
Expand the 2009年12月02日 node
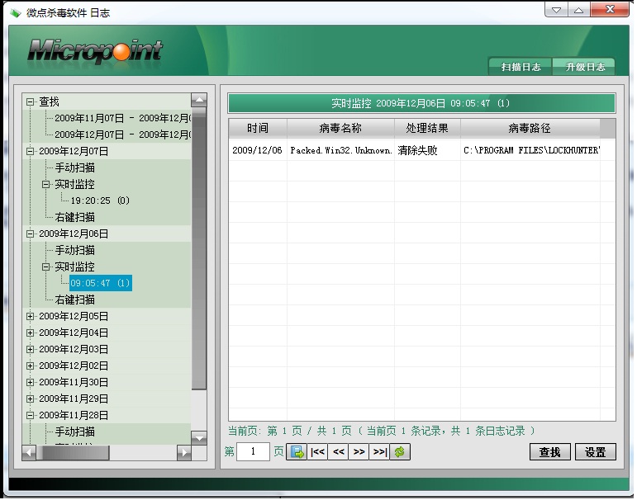30,366
